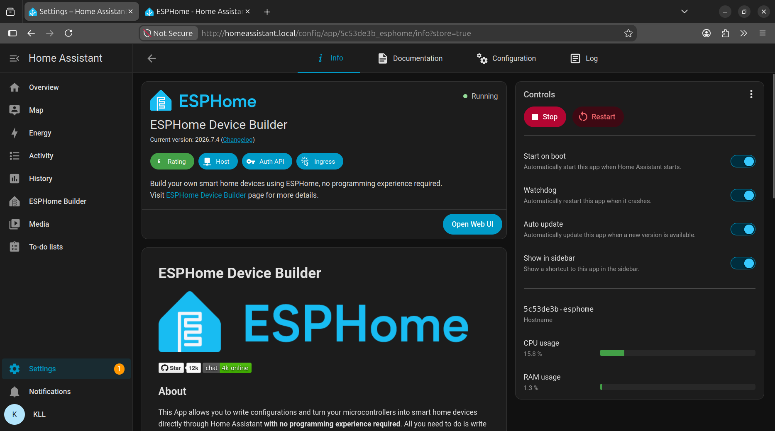Viewport: 775px width, 431px height.
Task: Open the browser hamburger menu
Action: point(763,33)
